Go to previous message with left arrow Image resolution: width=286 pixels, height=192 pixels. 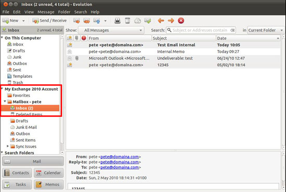[x=161, y=21]
